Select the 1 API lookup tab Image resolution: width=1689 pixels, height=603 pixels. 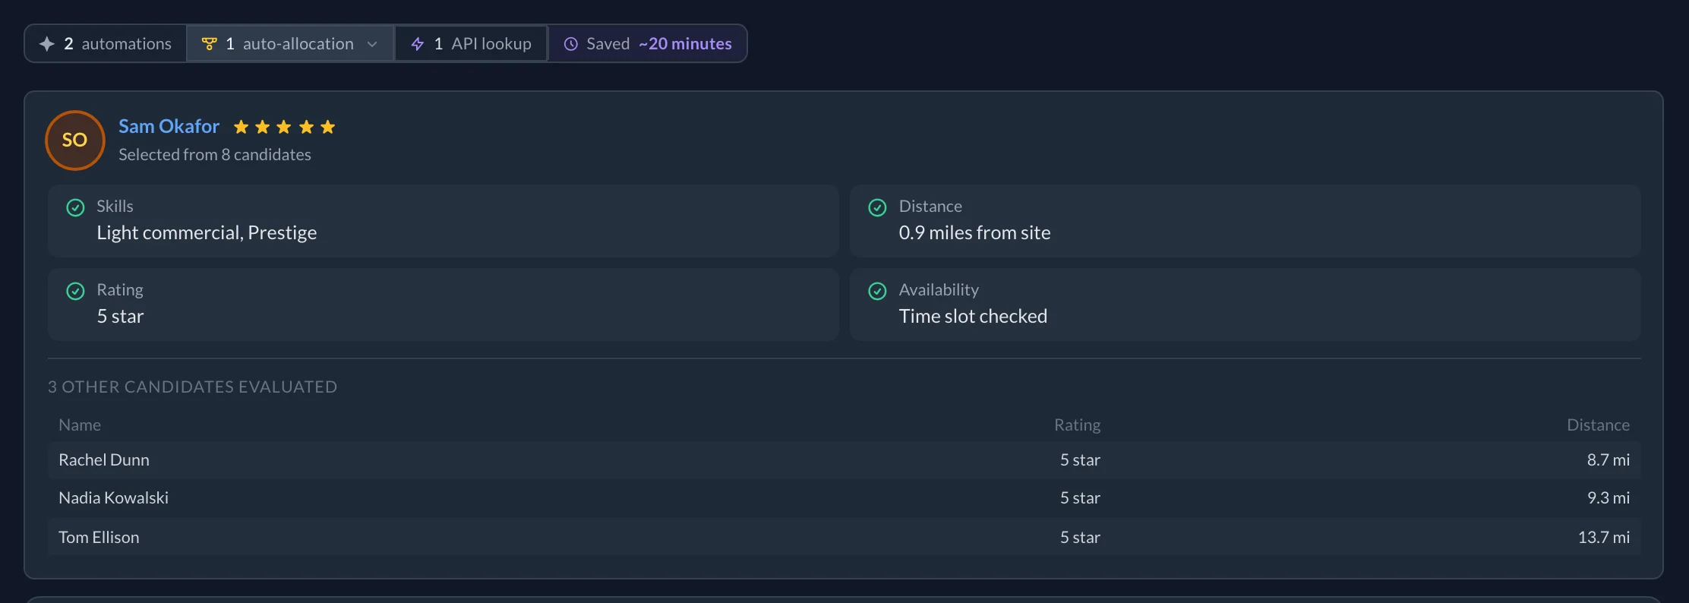471,44
